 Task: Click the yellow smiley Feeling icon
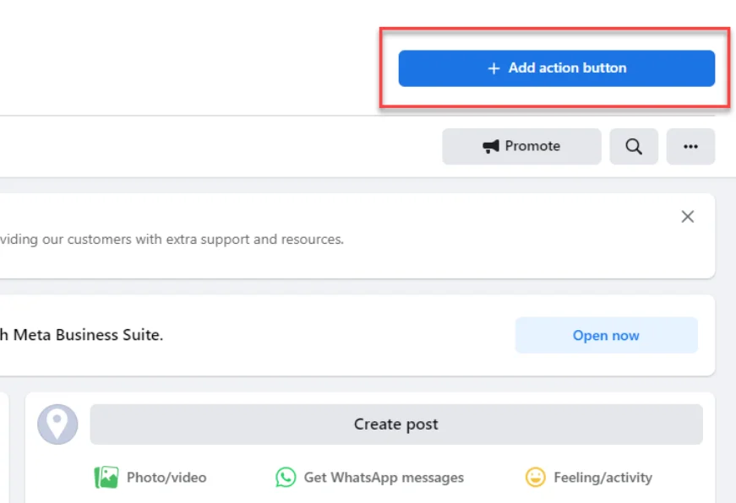tap(535, 478)
